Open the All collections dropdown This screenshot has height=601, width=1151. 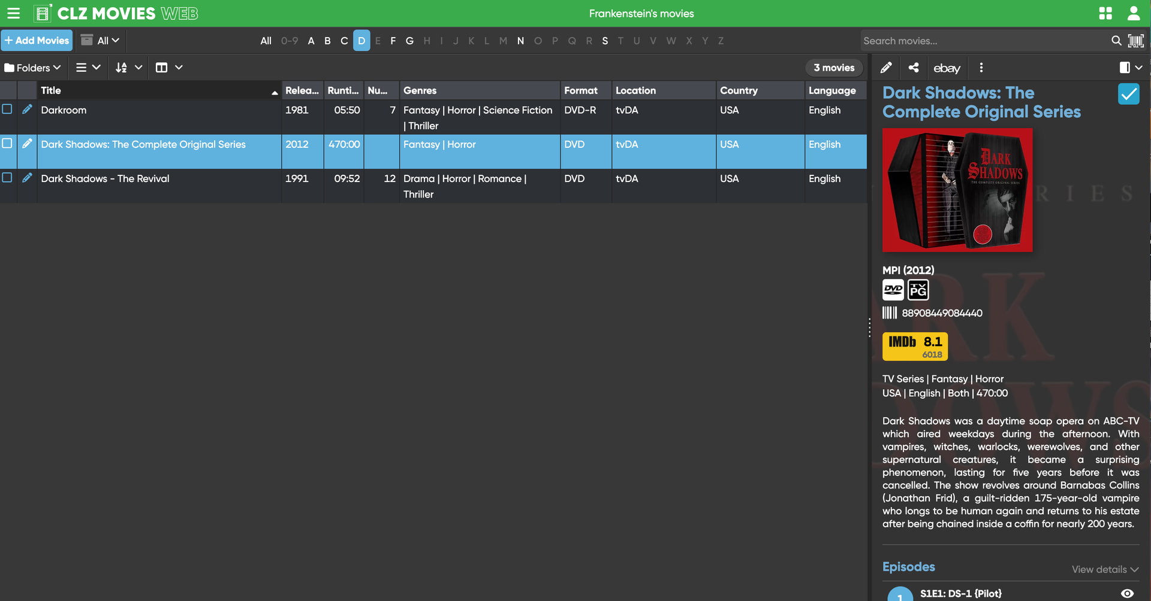coord(101,40)
